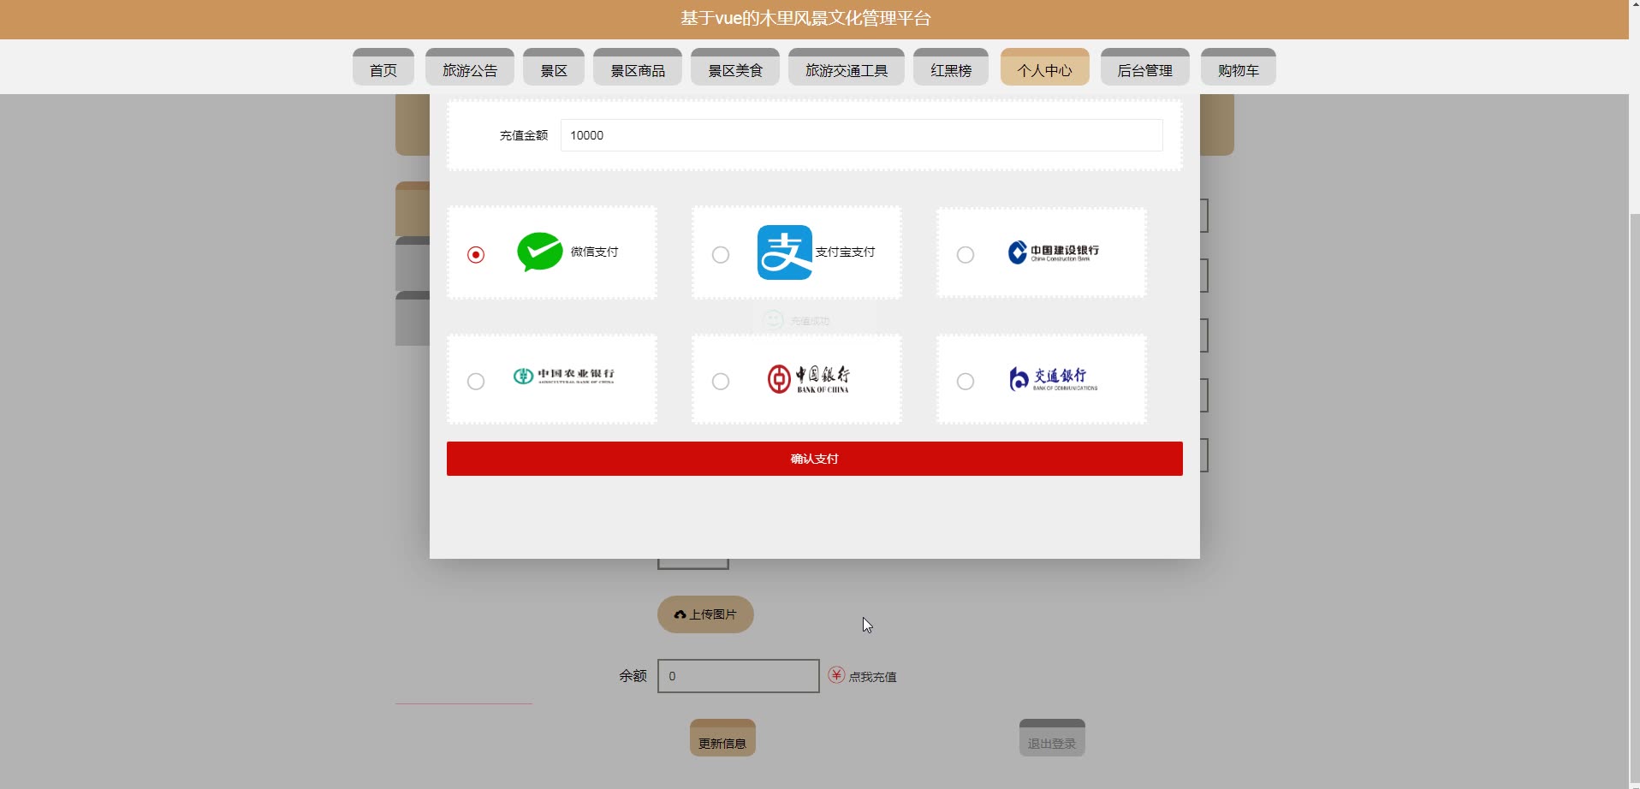Open the 旅游交通工具 tab
This screenshot has height=789, width=1640.
pyautogui.click(x=847, y=68)
